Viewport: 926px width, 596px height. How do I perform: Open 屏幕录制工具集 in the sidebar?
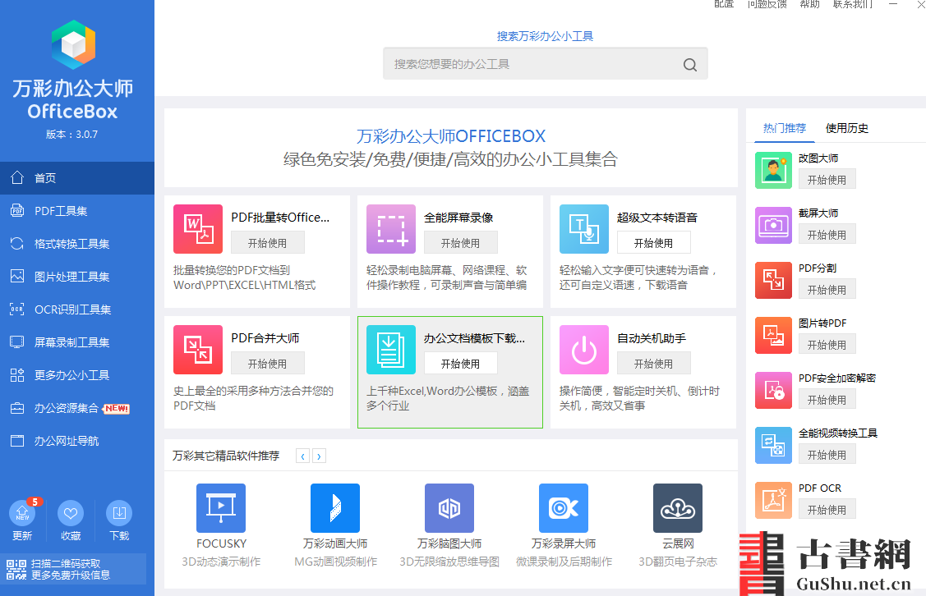[x=77, y=342]
